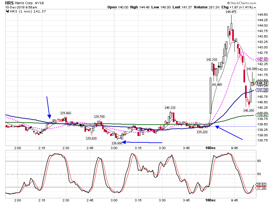Click the candlestick legend icon beside HRS (1 min)
This screenshot has height=203, width=273.
[7, 11]
